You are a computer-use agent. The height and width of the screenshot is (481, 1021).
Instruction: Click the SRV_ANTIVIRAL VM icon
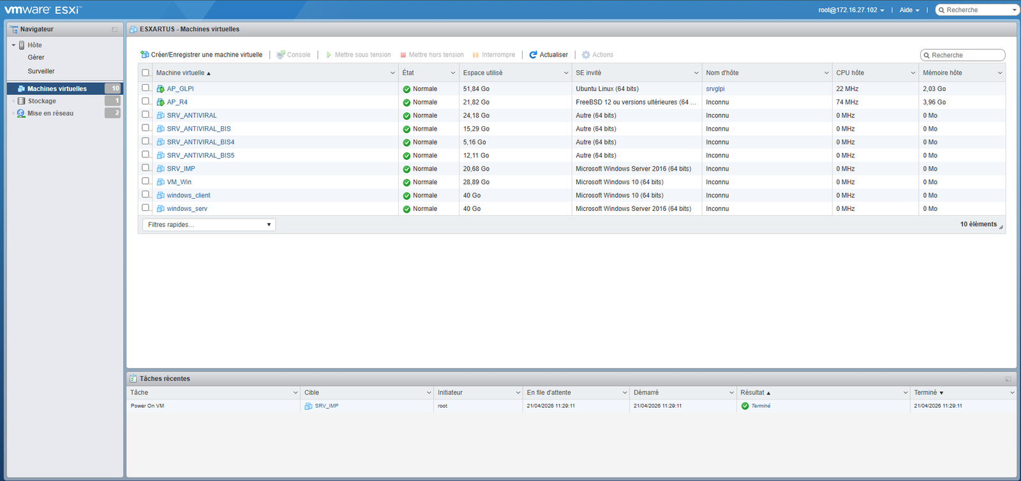161,116
